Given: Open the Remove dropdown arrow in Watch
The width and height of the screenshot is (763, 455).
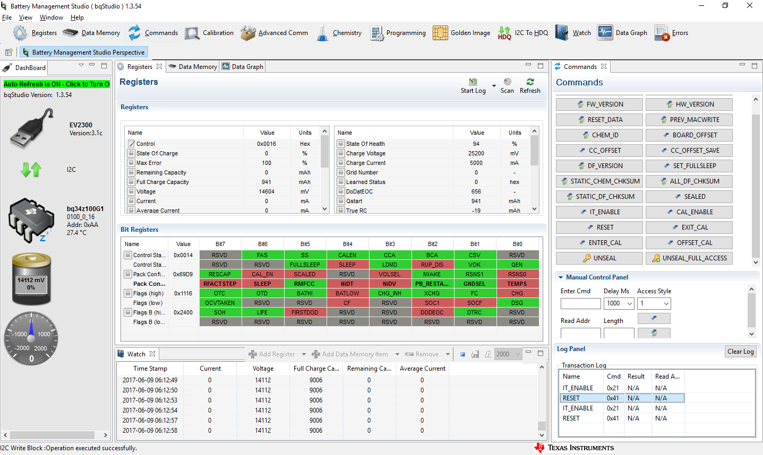Looking at the screenshot, I should (x=448, y=354).
